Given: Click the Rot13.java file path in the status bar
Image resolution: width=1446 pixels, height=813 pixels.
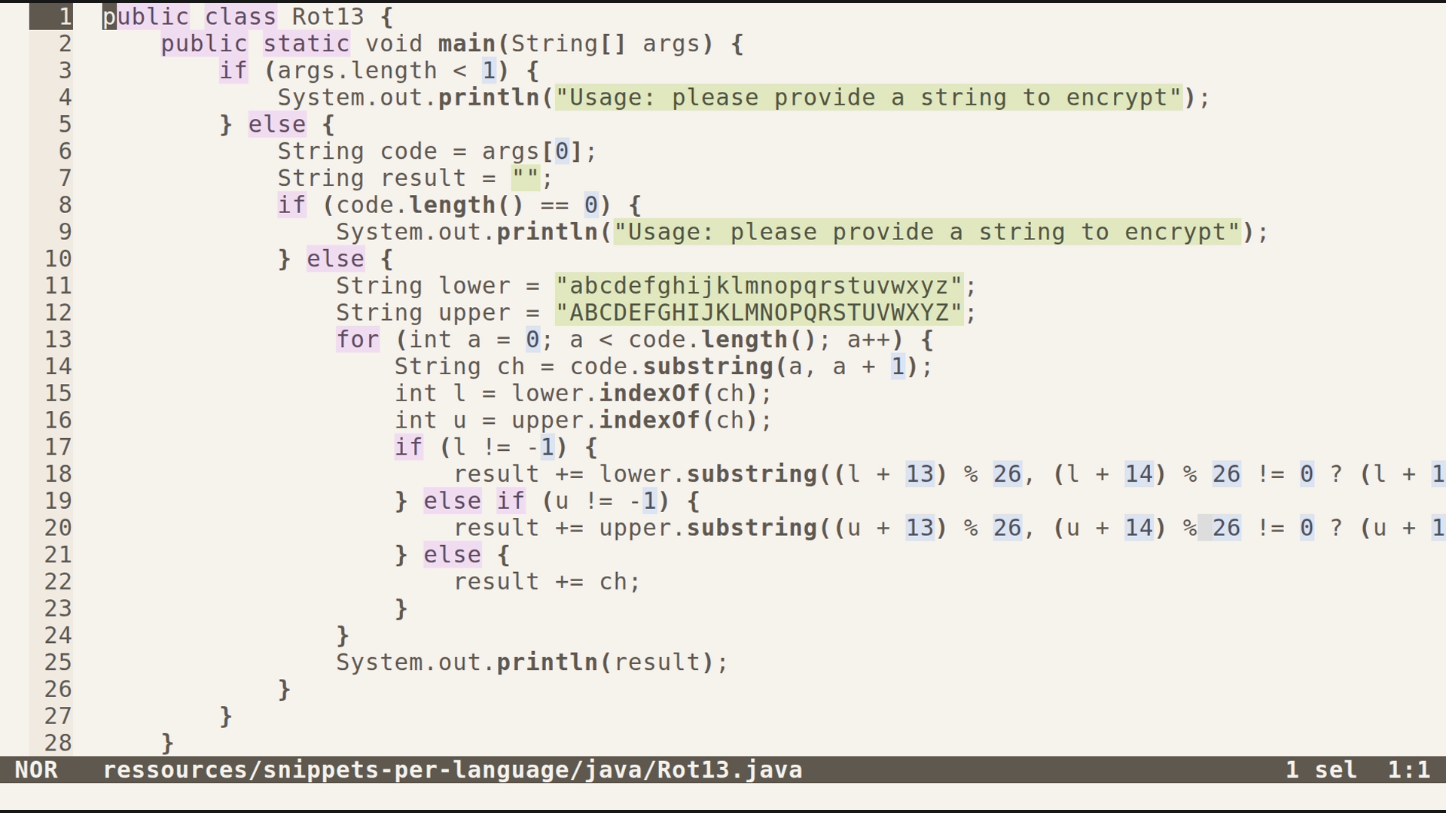Looking at the screenshot, I should tap(452, 770).
